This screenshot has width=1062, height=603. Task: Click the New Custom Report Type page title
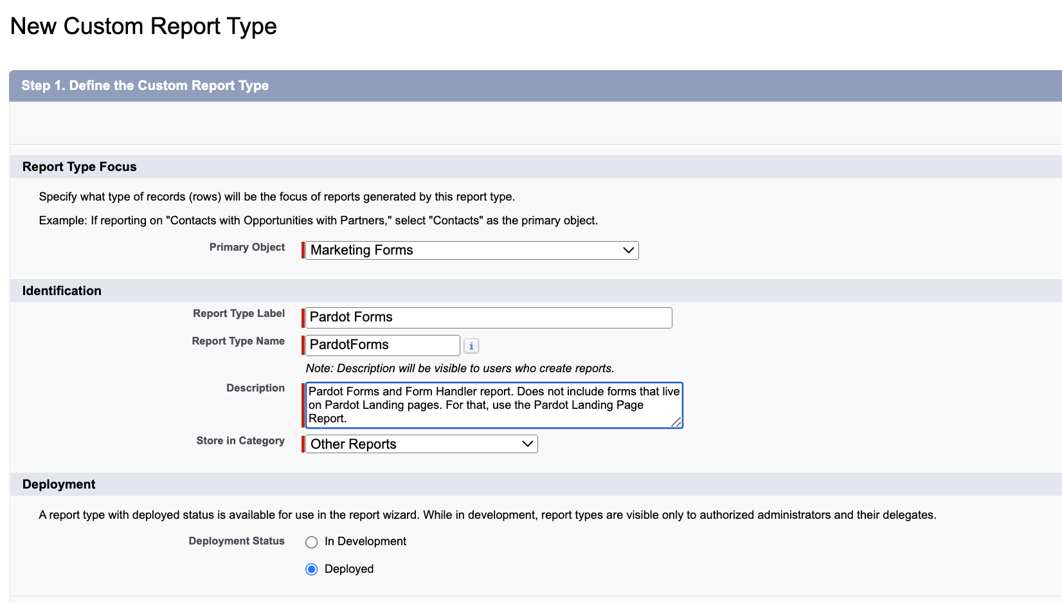coord(143,26)
